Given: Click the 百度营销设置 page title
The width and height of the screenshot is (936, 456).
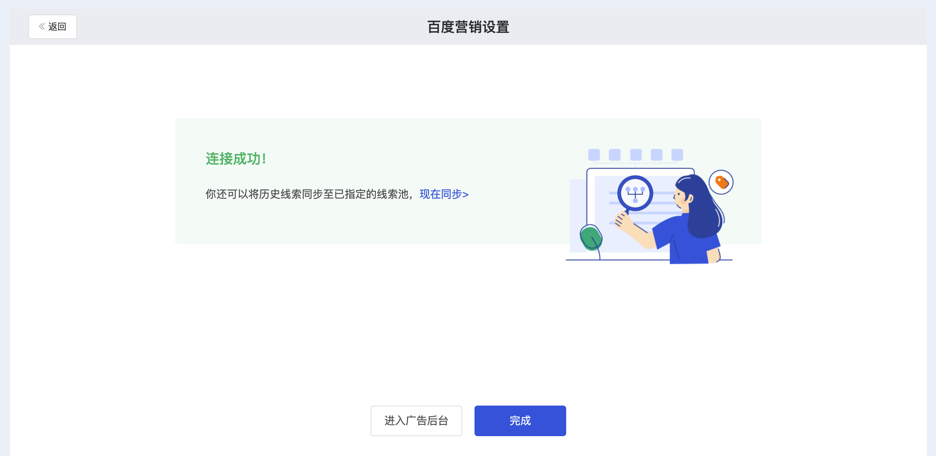Looking at the screenshot, I should point(468,27).
